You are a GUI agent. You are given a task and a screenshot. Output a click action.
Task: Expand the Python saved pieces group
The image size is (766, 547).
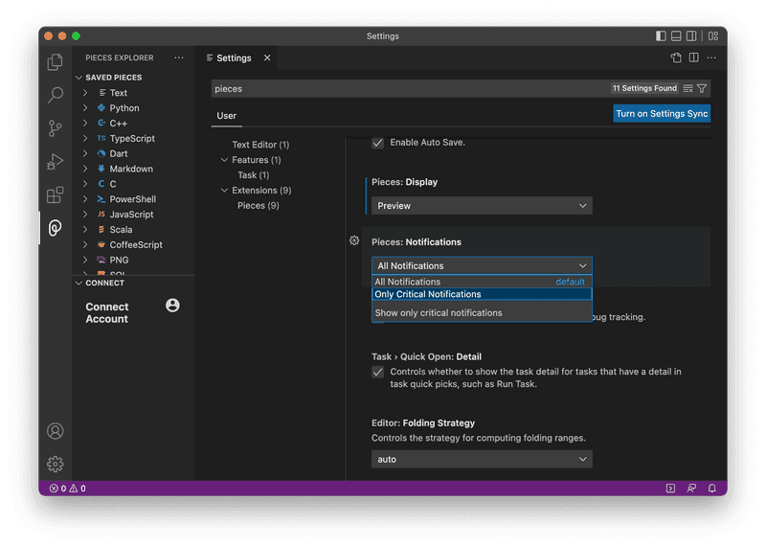click(85, 108)
